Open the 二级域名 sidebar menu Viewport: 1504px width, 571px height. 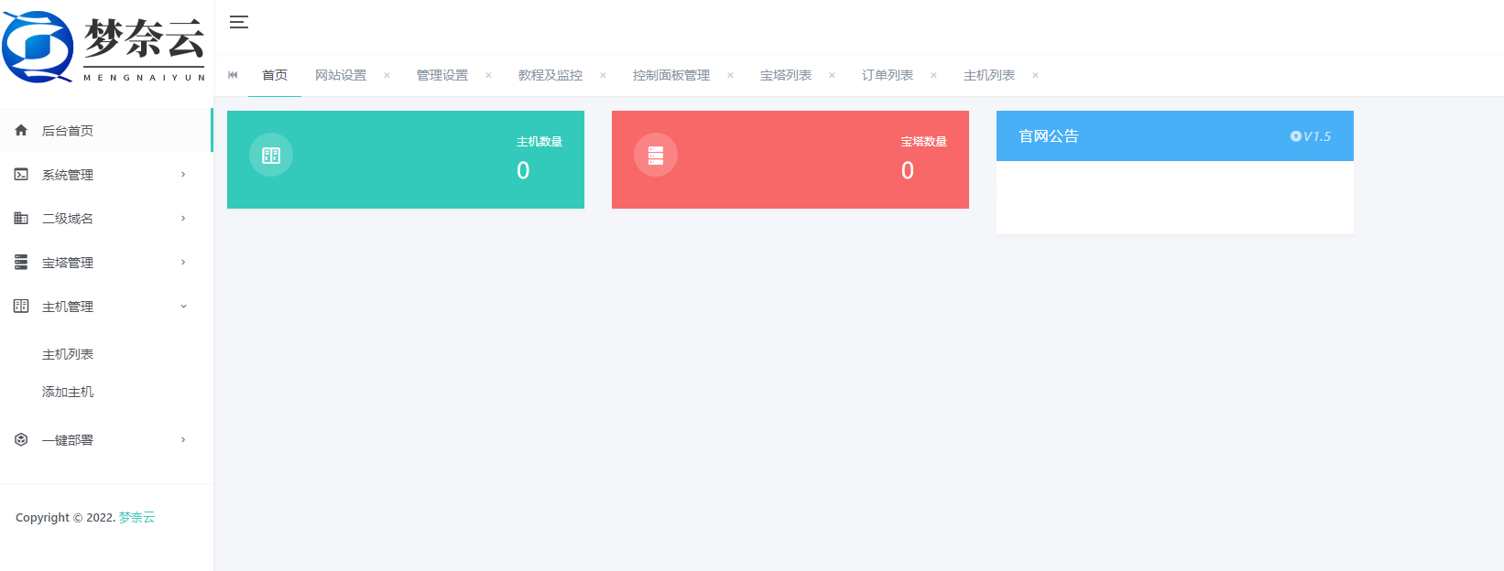click(x=106, y=218)
